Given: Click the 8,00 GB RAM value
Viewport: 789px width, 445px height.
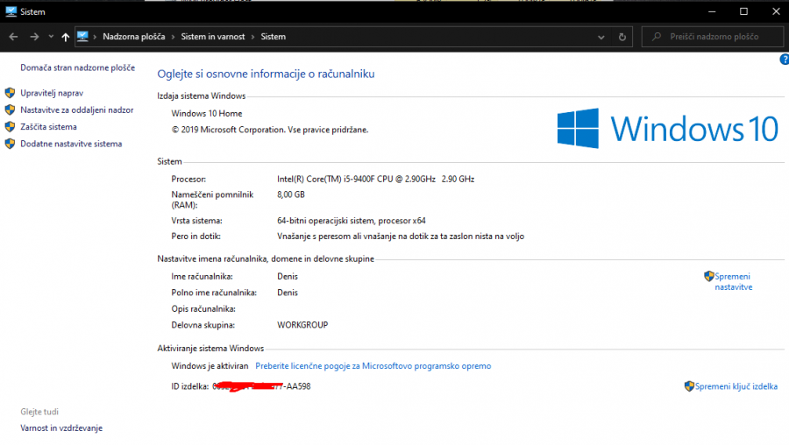Looking at the screenshot, I should (x=291, y=194).
